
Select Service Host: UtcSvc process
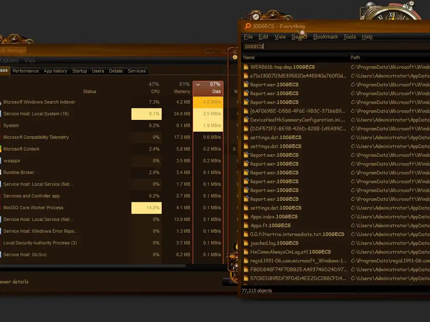point(25,254)
